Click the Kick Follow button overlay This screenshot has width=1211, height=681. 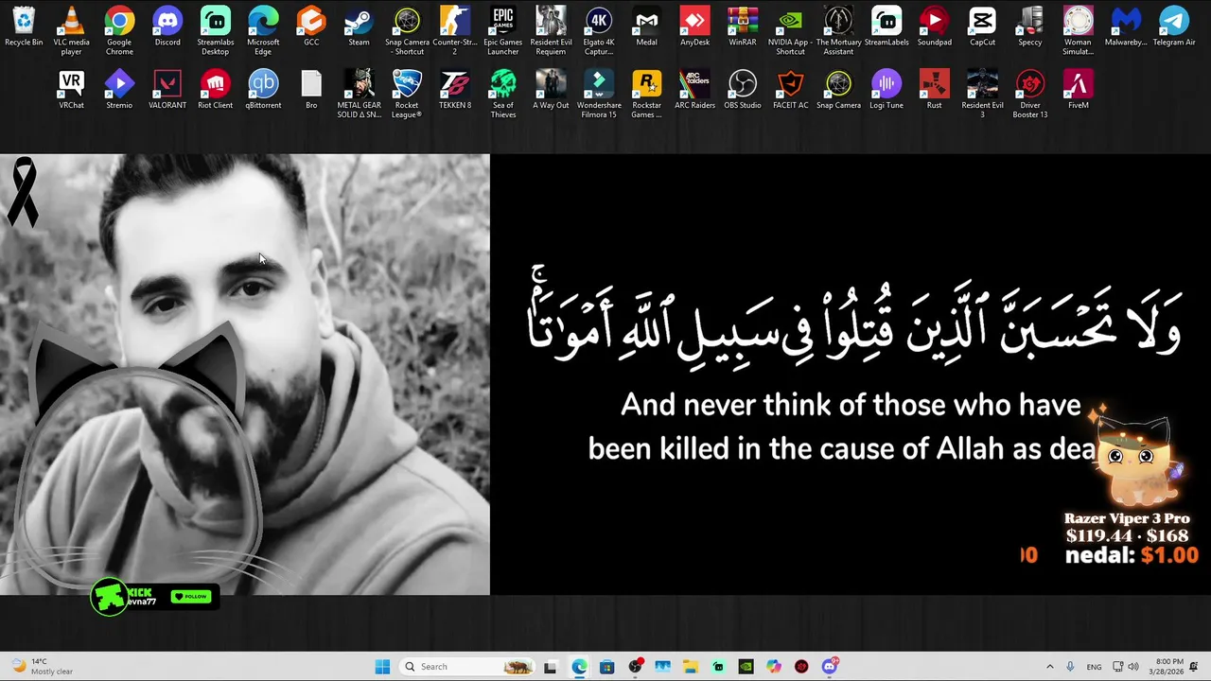point(190,597)
